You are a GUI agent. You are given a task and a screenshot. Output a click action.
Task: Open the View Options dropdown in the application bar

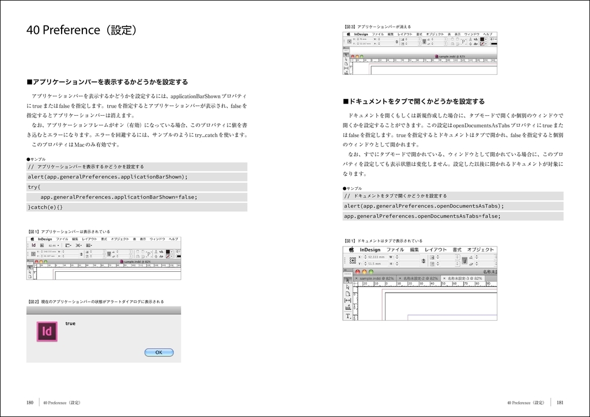click(68, 245)
